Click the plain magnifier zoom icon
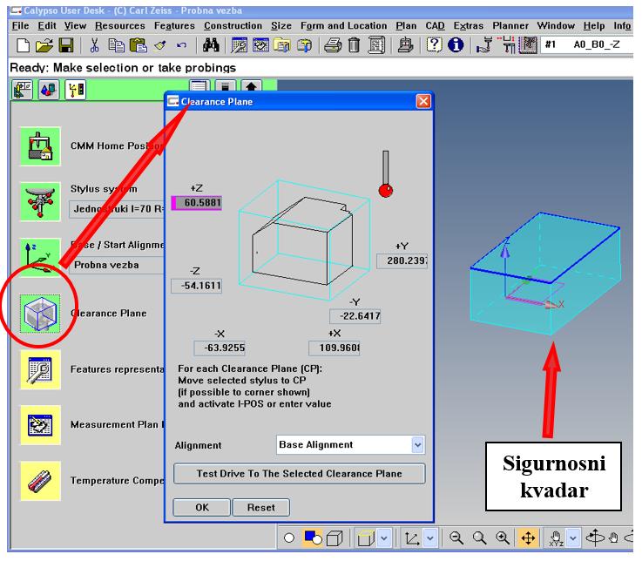The image size is (642, 561). pyautogui.click(x=479, y=537)
